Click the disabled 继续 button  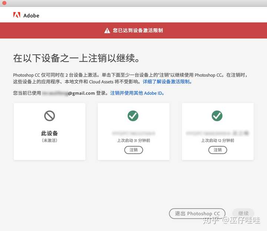coord(243,213)
